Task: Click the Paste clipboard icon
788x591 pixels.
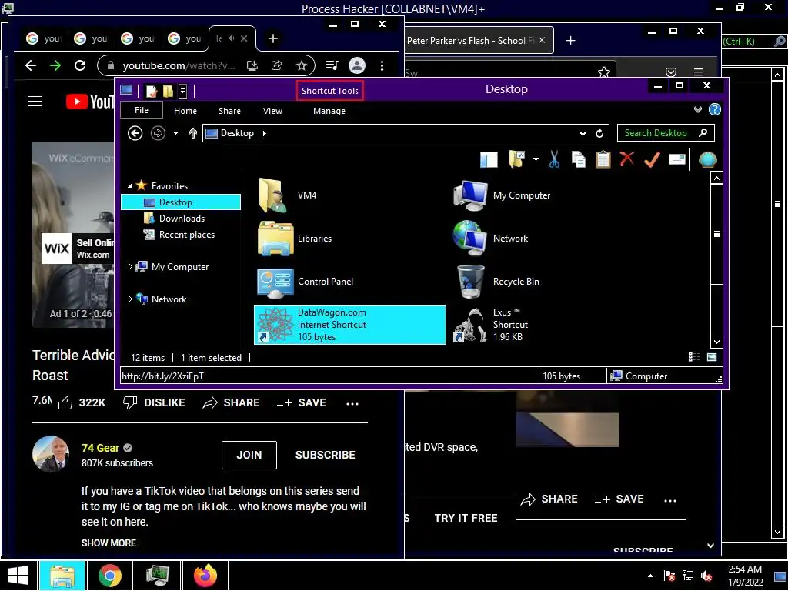Action: click(603, 159)
